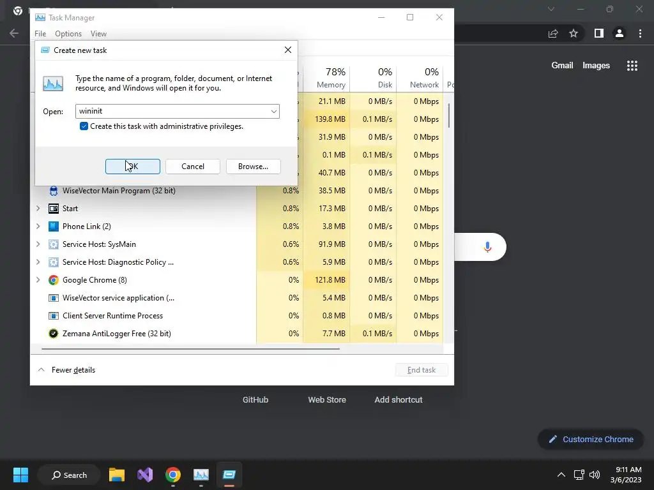The width and height of the screenshot is (654, 490).
Task: Sort processes by Memory column
Action: (x=326, y=78)
